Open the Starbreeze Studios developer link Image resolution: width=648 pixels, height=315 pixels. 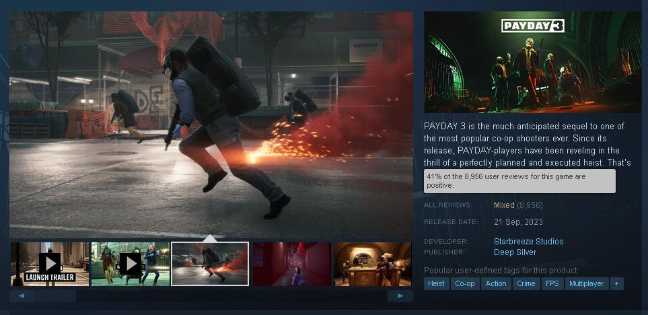(529, 242)
